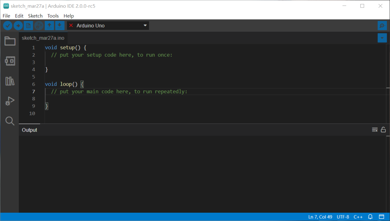Open the Edit menu
Viewport: 390px width, 221px height.
click(19, 16)
